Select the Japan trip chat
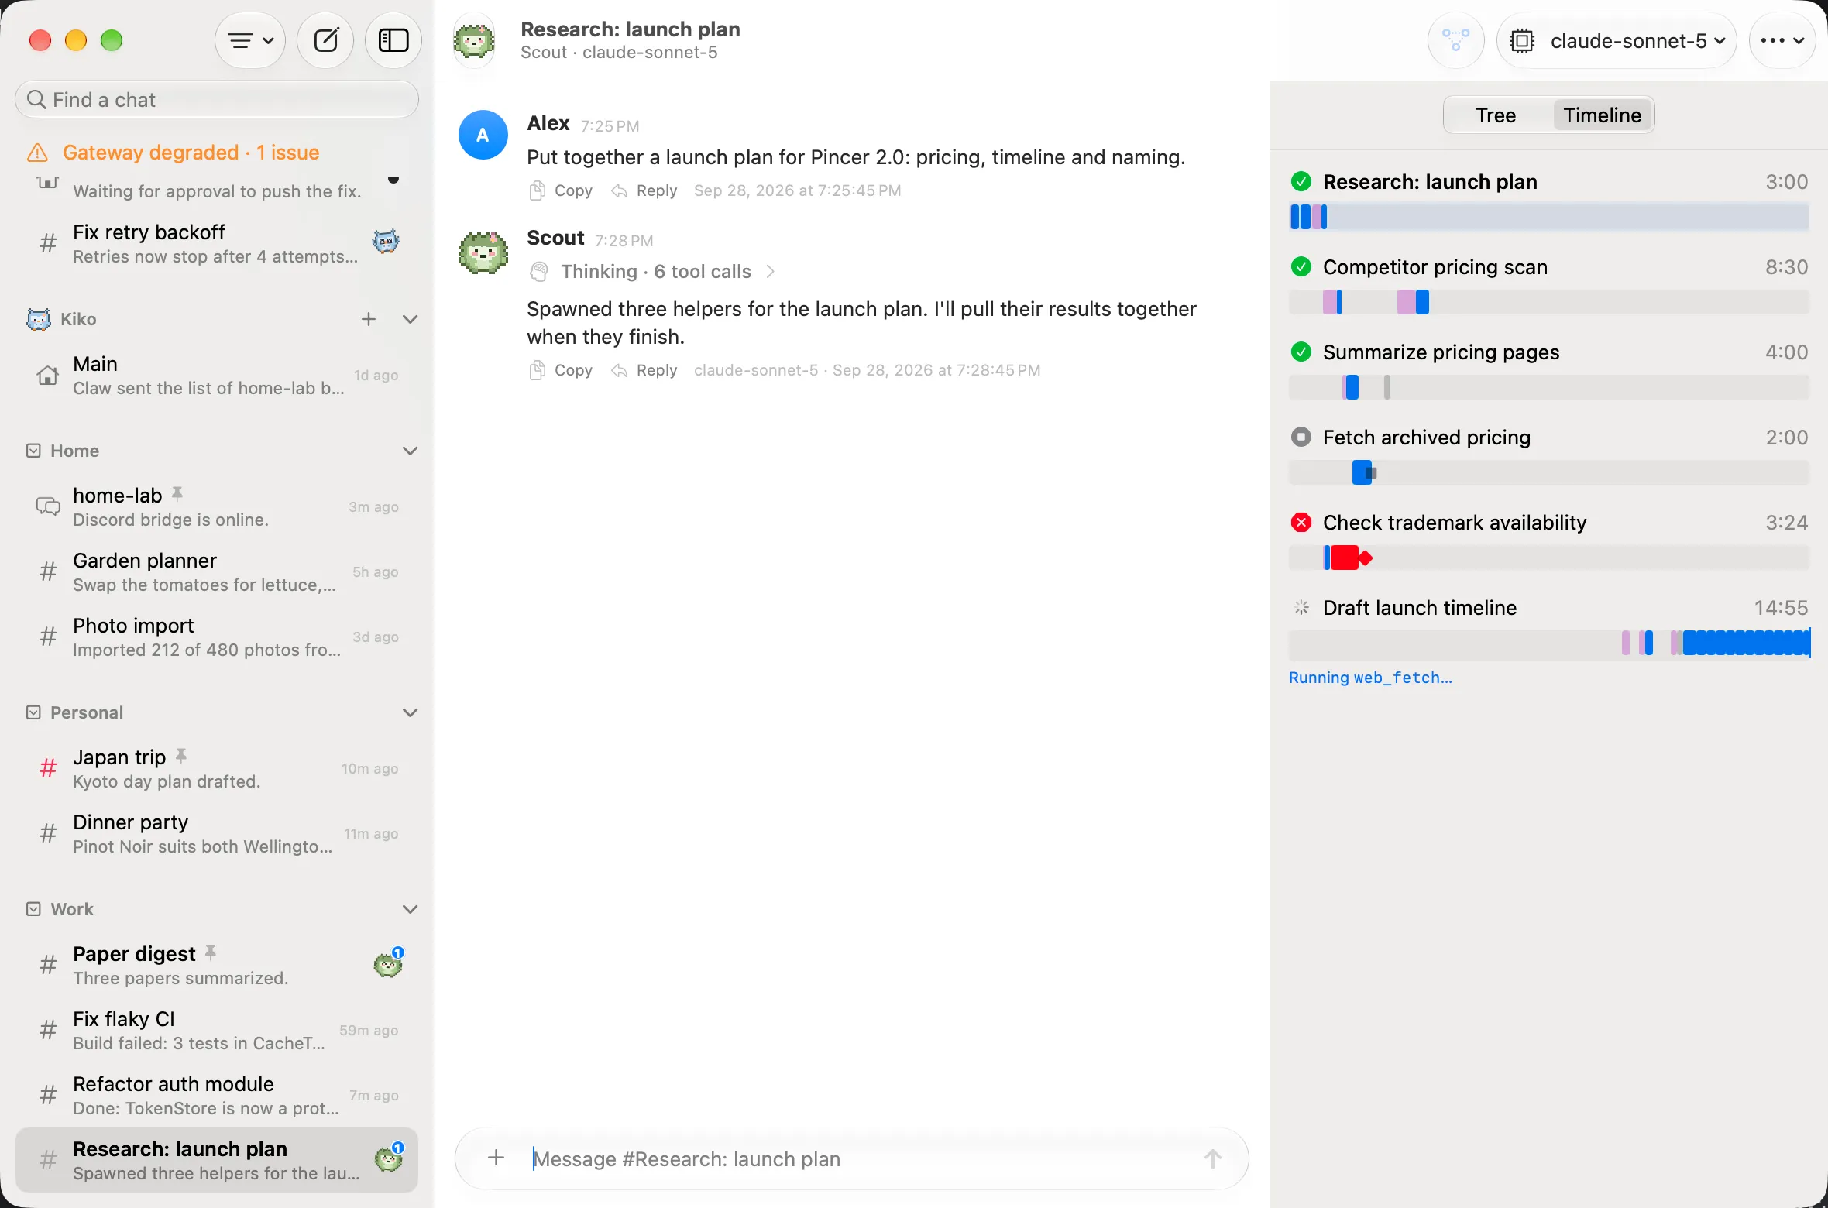This screenshot has height=1208, width=1828. point(217,769)
